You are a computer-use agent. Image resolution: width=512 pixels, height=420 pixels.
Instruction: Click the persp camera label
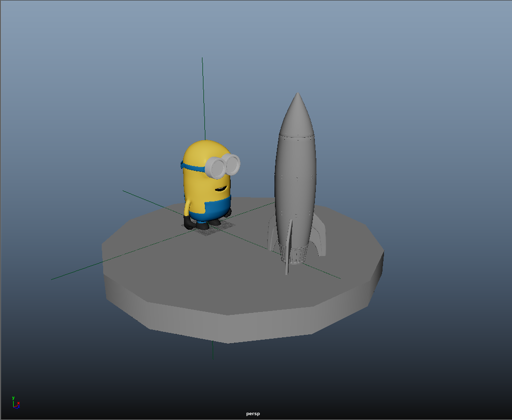(253, 413)
